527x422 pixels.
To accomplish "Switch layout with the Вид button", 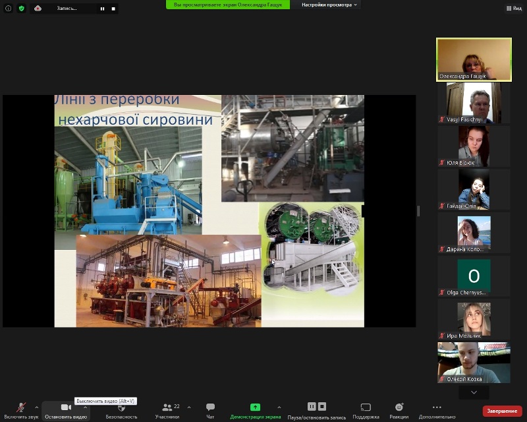I will (x=513, y=9).
